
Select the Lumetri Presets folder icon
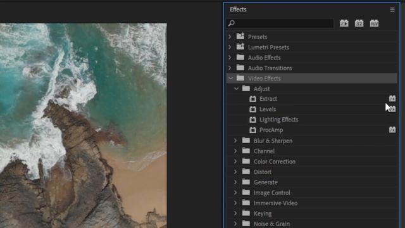click(240, 47)
